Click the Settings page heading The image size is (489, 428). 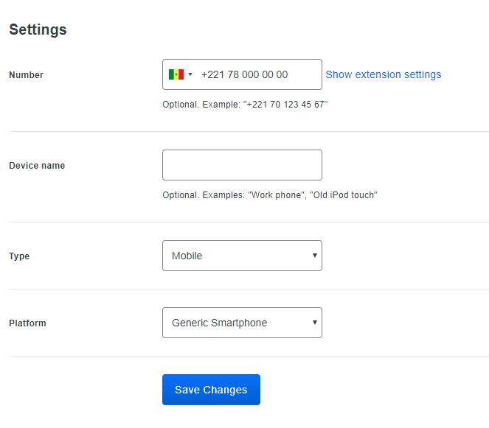(x=38, y=29)
